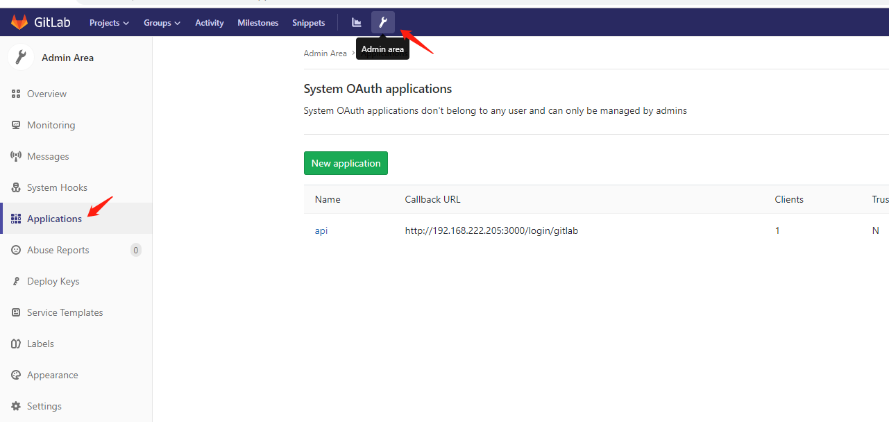Open System Hooks from the sidebar
Image resolution: width=889 pixels, height=422 pixels.
point(57,187)
